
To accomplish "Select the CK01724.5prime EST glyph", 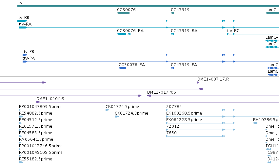I will click(107, 110).
